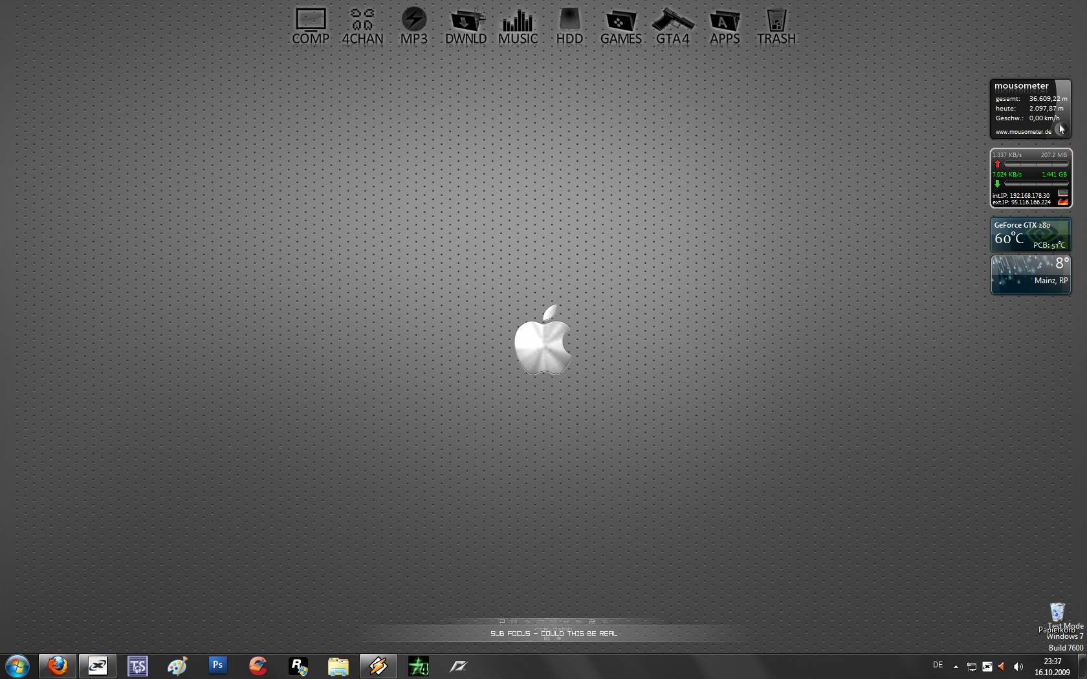Image resolution: width=1087 pixels, height=679 pixels.
Task: Open the TRASH dock icon
Action: click(776, 26)
